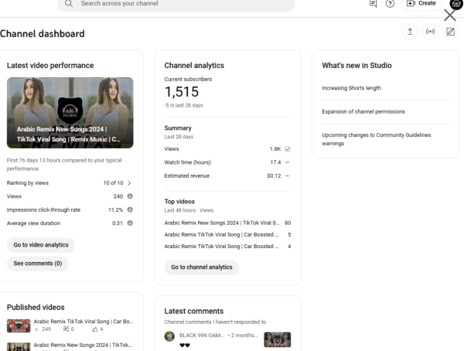The width and height of the screenshot is (464, 351).
Task: Open the latest video performance thumbnail
Action: click(x=70, y=112)
